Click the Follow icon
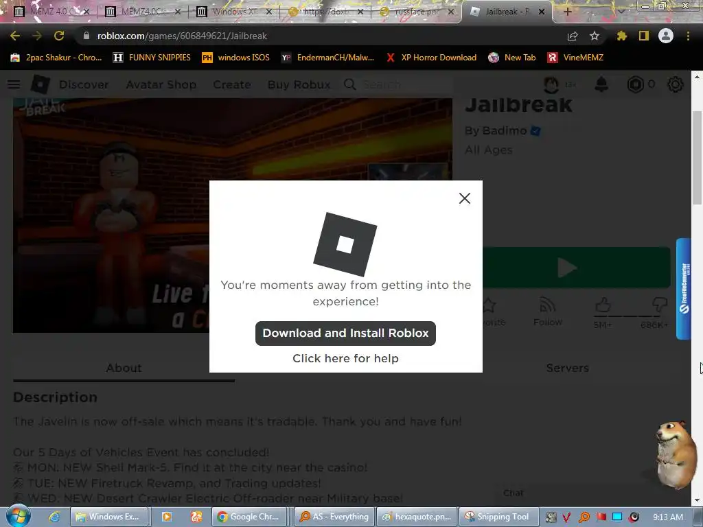 [x=547, y=312]
